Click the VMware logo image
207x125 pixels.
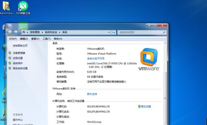coord(149,59)
